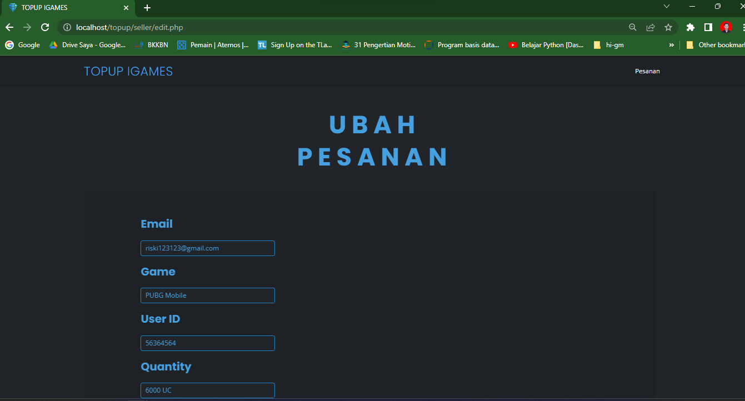Bookmark this tab with star icon

point(668,27)
